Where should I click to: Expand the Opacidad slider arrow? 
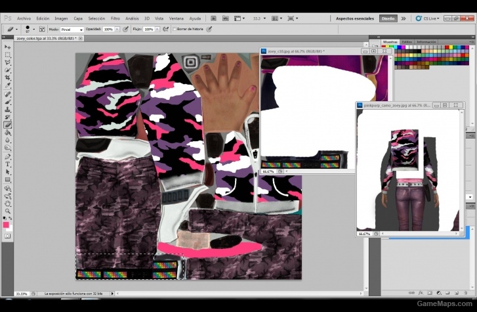click(117, 30)
